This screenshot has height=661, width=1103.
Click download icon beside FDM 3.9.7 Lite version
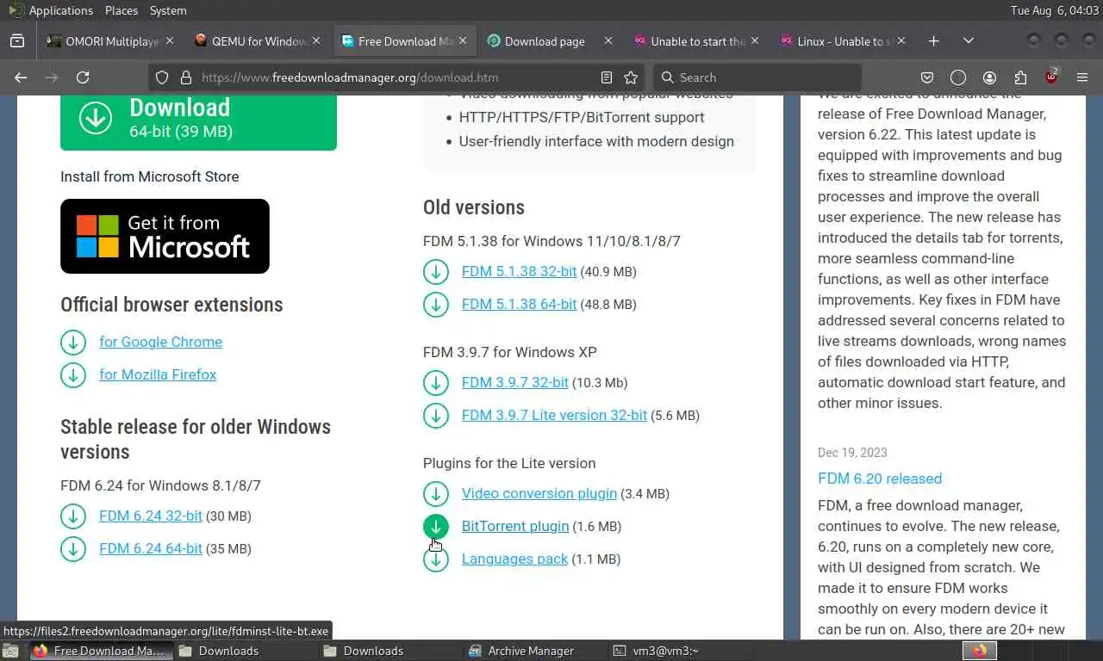[x=436, y=416]
